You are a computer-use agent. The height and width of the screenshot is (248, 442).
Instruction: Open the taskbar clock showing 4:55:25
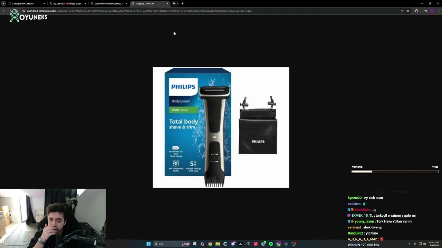pyautogui.click(x=433, y=244)
